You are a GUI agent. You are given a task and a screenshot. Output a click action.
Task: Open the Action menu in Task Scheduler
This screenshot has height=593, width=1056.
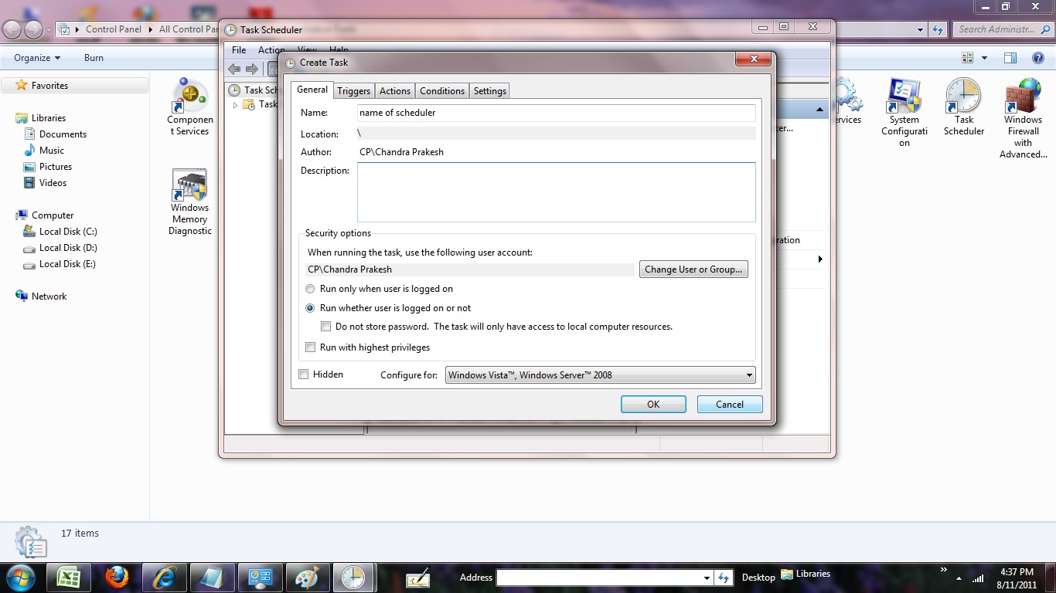pos(271,49)
